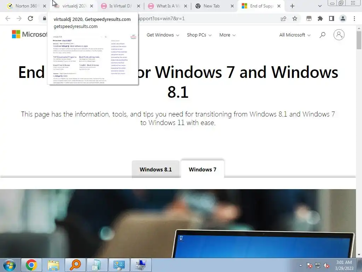Open a new browser tab with plus button
Screen dimensions: 362x272
[x=292, y=6]
